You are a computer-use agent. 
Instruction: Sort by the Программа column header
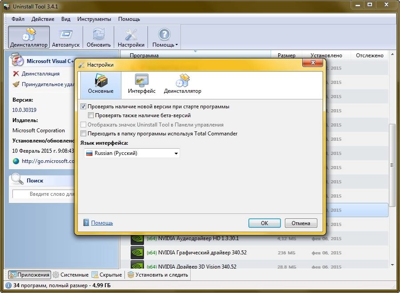(196, 55)
